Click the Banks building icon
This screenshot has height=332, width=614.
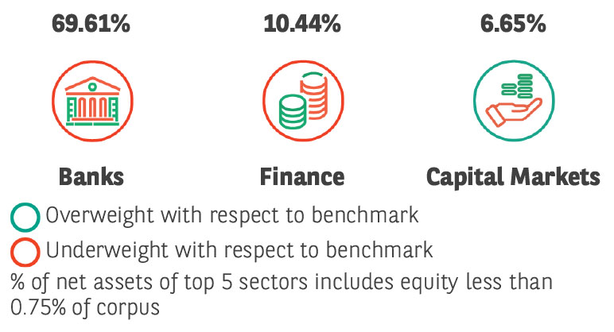(x=89, y=101)
